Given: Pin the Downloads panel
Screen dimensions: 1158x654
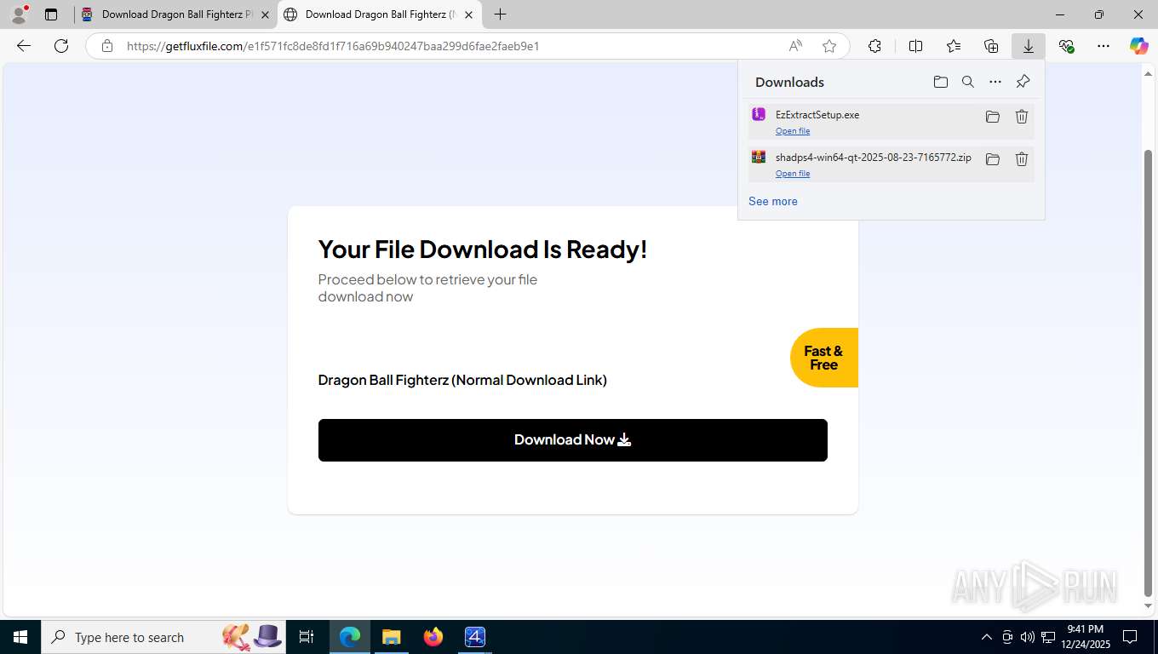Looking at the screenshot, I should click(1023, 82).
